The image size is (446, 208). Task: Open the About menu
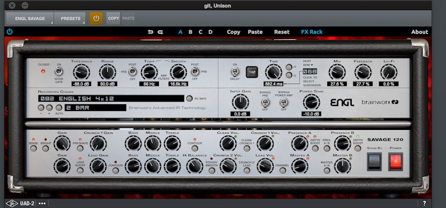(420, 32)
